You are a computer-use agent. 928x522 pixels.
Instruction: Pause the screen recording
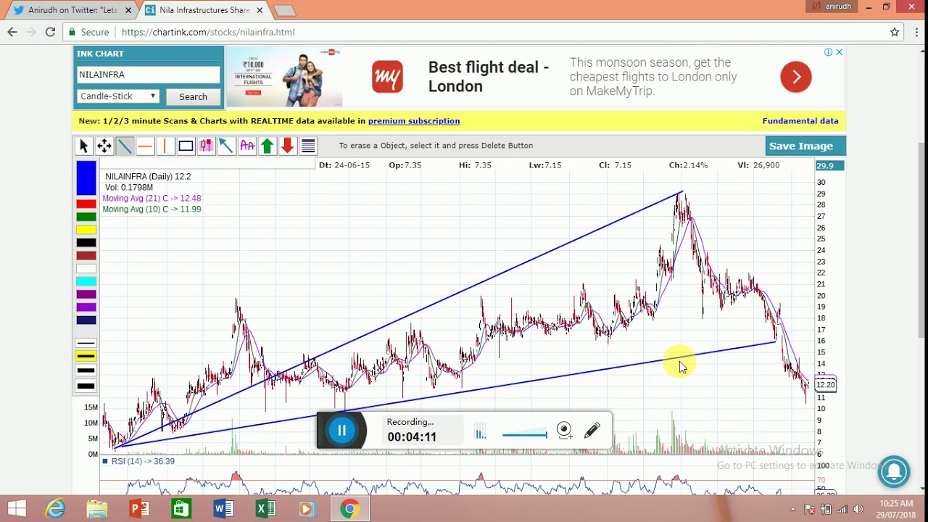341,431
